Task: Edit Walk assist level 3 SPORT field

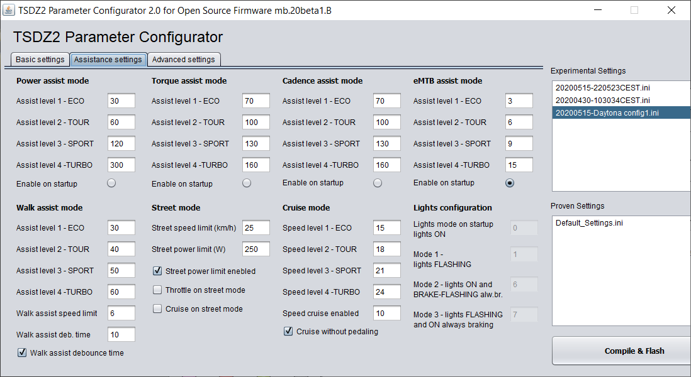Action: (121, 271)
